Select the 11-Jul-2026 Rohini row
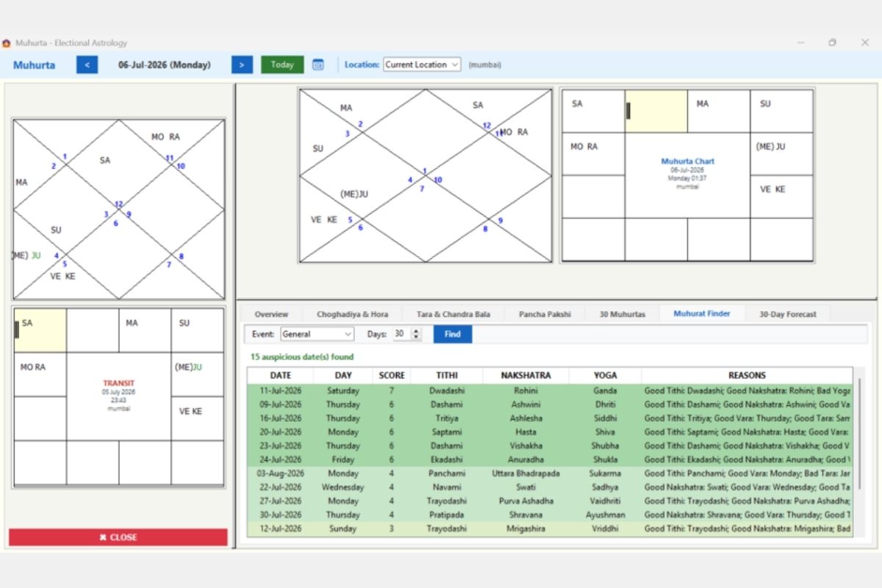Image resolution: width=882 pixels, height=588 pixels. click(550, 391)
